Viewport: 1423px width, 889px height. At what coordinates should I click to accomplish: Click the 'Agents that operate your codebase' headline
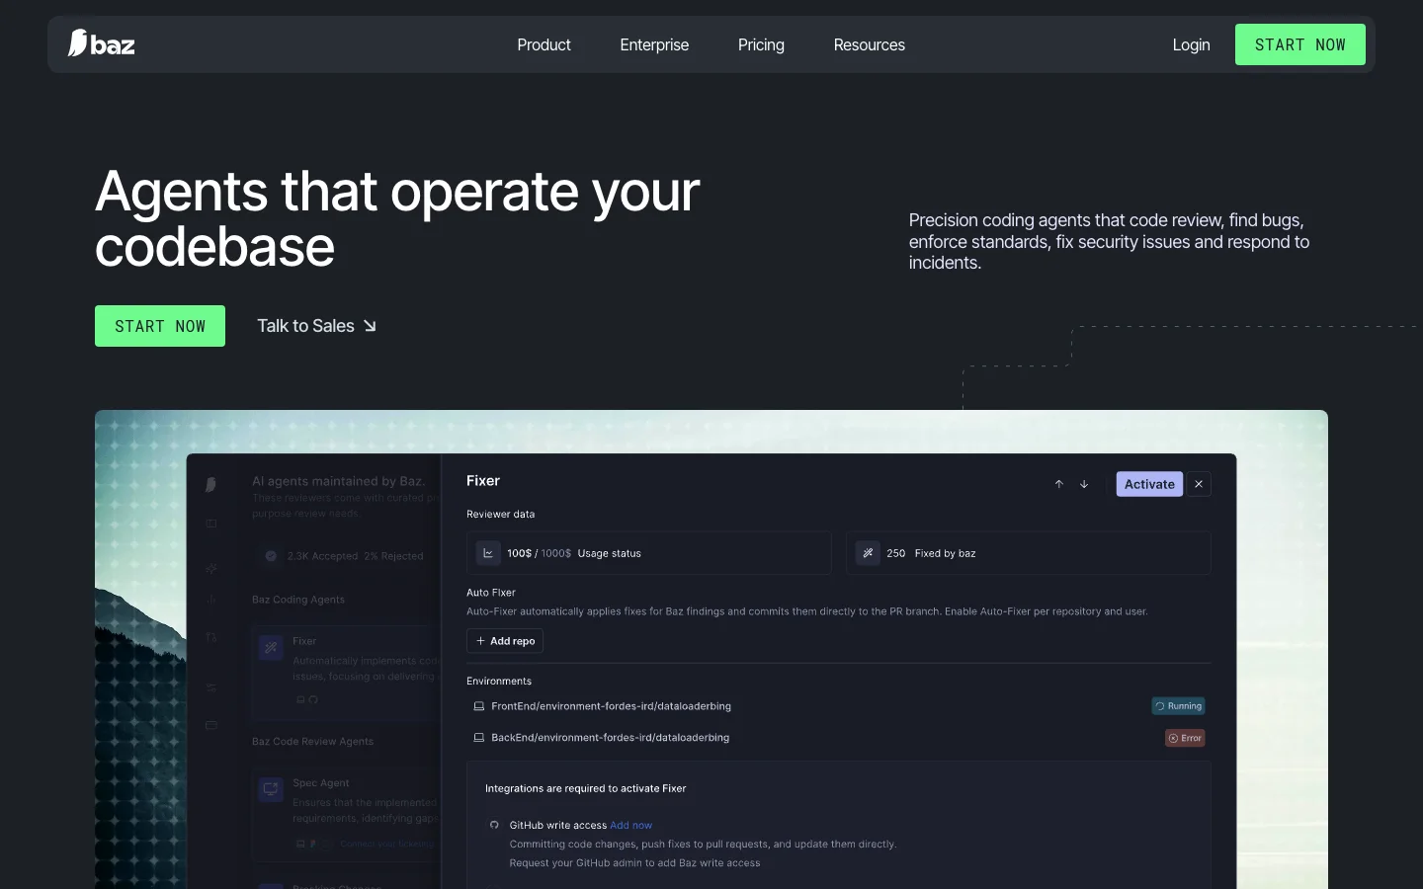(x=397, y=218)
